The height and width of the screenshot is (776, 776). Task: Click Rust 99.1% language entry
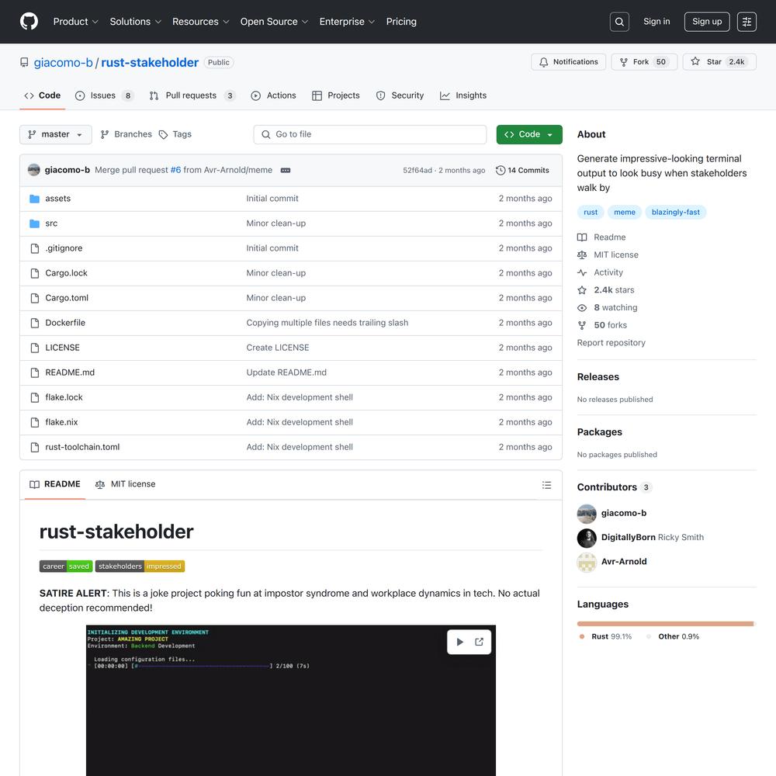click(606, 637)
